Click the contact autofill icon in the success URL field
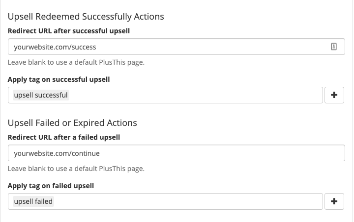This screenshot has width=354, height=222. click(x=334, y=47)
